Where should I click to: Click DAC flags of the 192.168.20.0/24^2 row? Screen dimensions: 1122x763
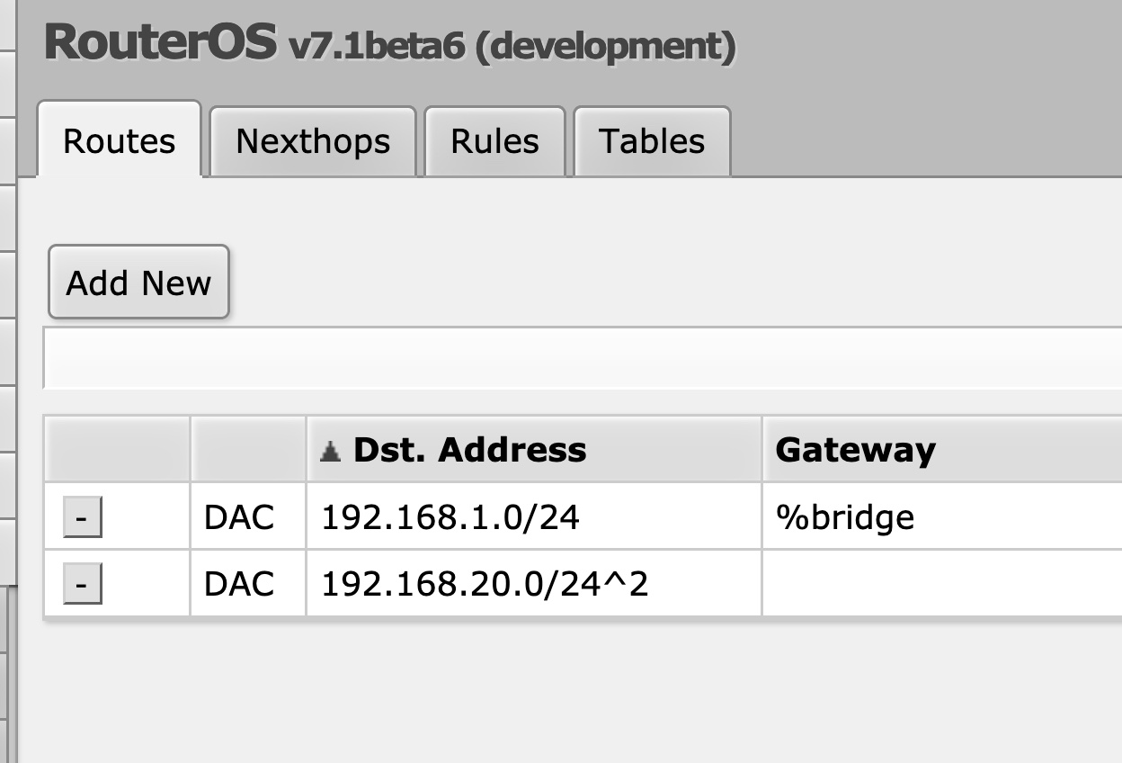click(239, 585)
